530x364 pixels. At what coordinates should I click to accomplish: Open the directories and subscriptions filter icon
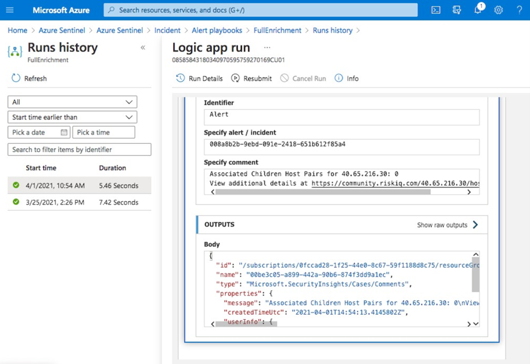[456, 10]
